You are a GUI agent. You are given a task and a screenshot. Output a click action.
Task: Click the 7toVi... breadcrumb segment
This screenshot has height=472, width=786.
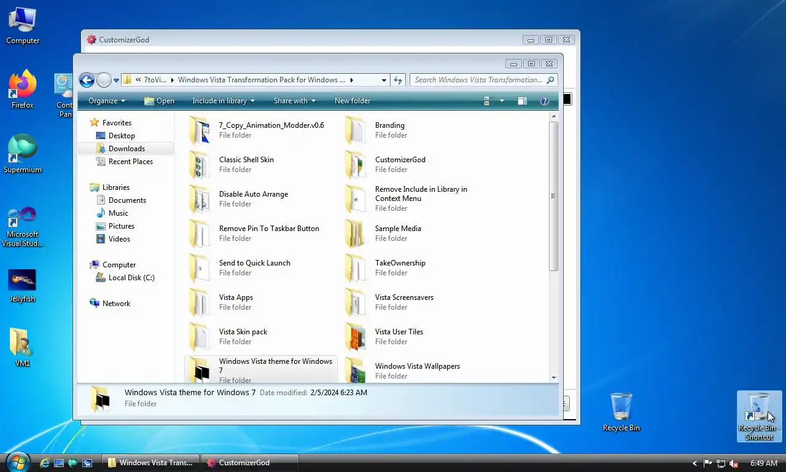tap(155, 80)
